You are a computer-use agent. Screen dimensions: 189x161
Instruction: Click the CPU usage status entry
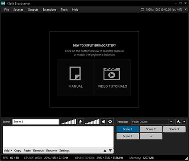46,158
